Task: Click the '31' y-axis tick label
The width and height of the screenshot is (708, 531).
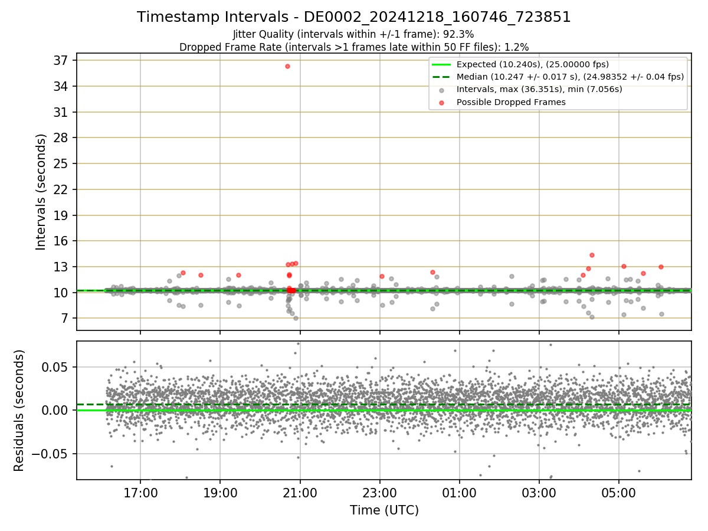Action: 62,112
